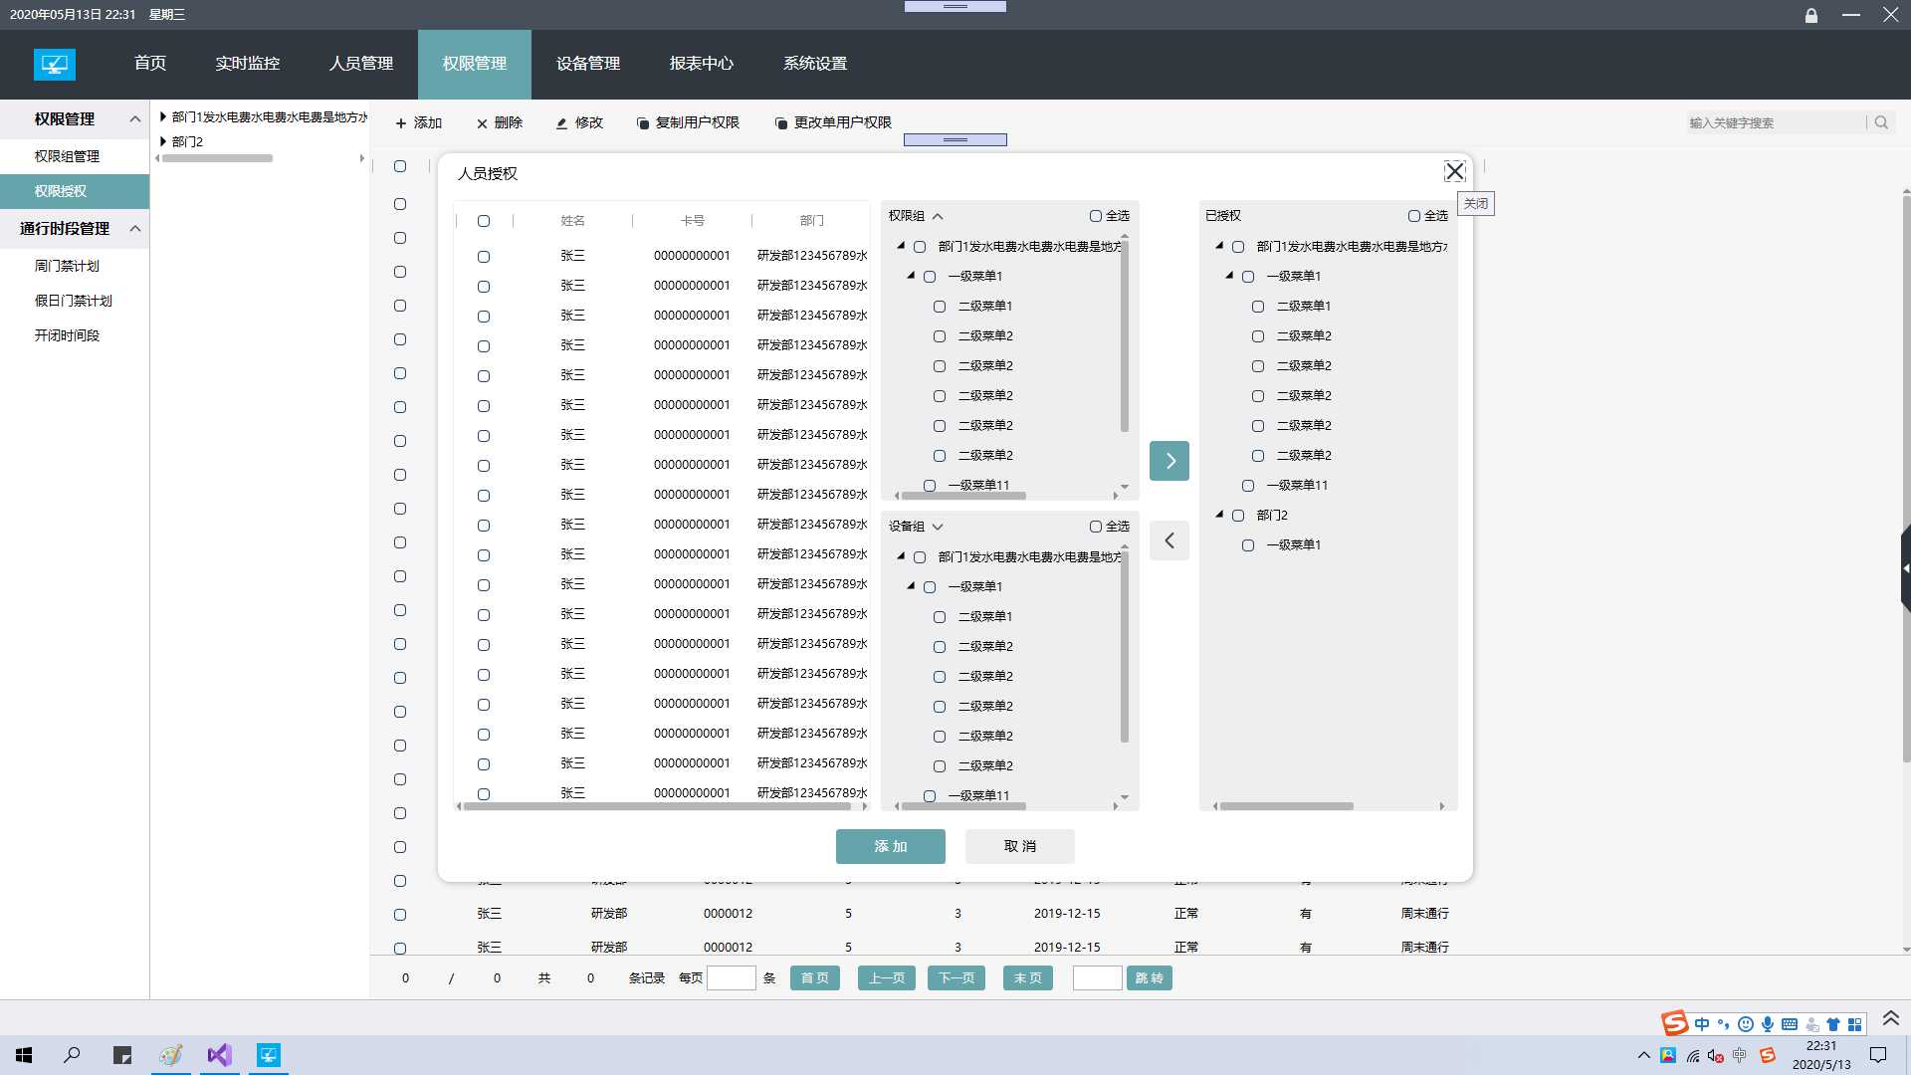
Task: Open notification center icon in taskbar
Action: tap(1878, 1055)
